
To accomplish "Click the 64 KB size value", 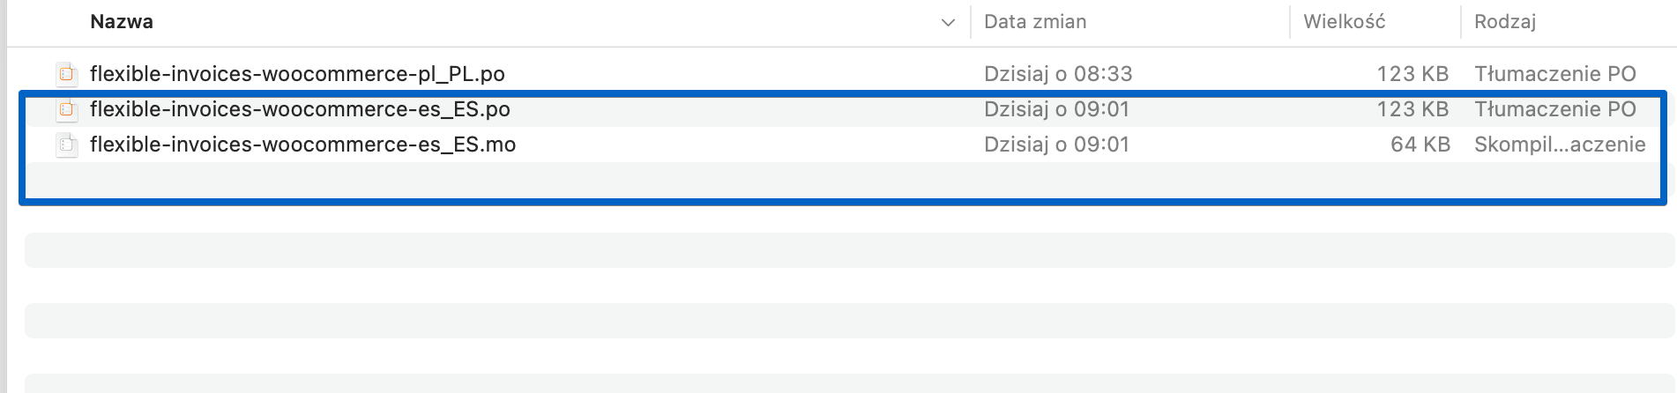I will [x=1420, y=145].
